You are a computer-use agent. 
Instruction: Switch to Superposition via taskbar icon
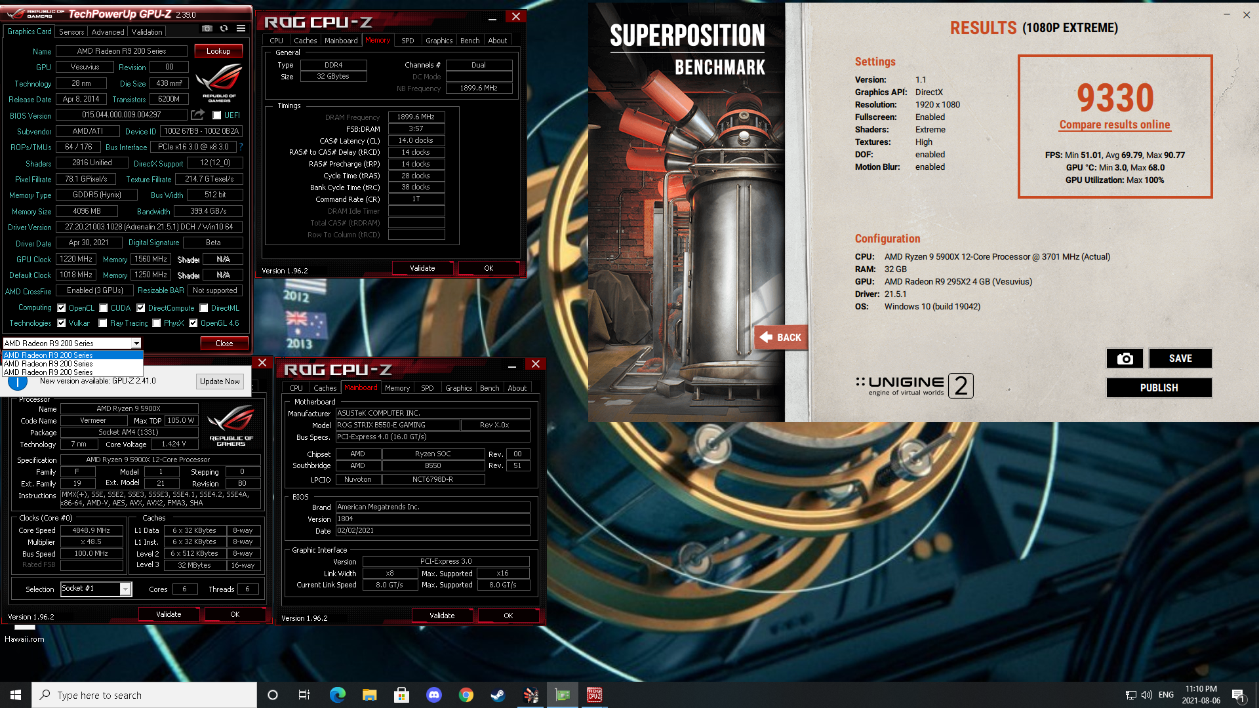[x=530, y=695]
